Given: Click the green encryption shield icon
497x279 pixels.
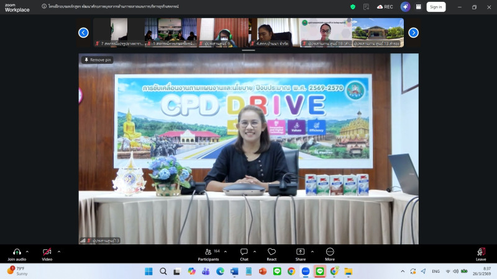Looking at the screenshot, I should [x=353, y=7].
